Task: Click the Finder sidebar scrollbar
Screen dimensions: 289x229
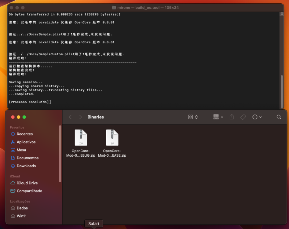Action: 60,154
